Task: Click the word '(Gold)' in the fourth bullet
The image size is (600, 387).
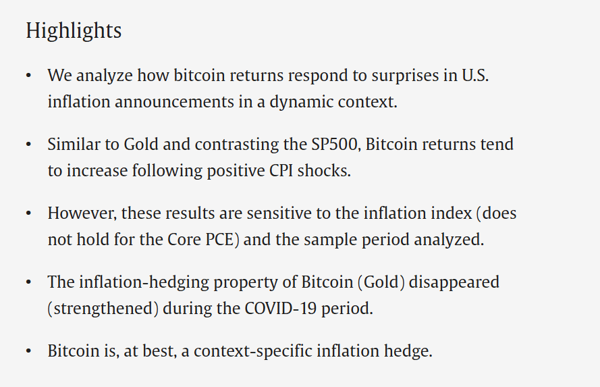Action: click(x=381, y=282)
